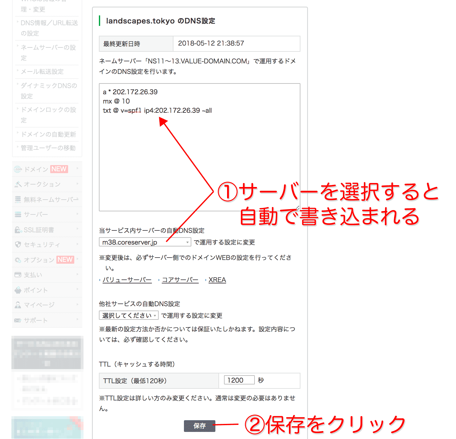
Task: Open the ドメイン sidebar menu
Action: pyautogui.click(x=47, y=169)
